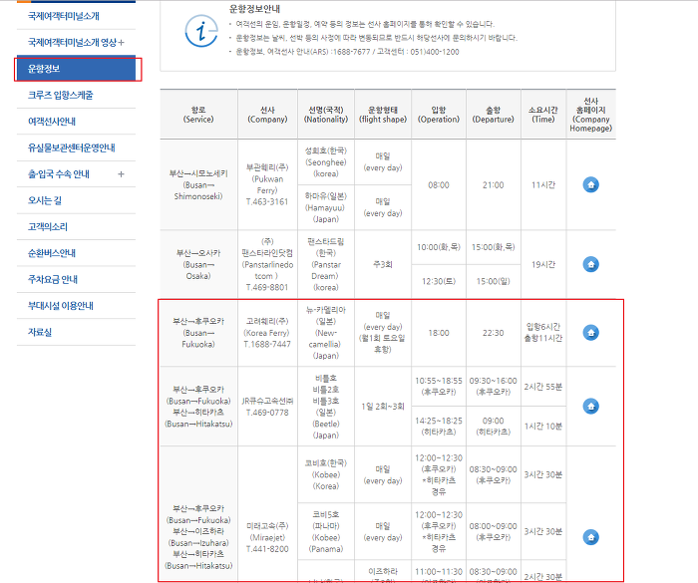Click the 10:55~18:55 (후쿠오카) arrival cell
The height and width of the screenshot is (583, 698).
coord(439,387)
